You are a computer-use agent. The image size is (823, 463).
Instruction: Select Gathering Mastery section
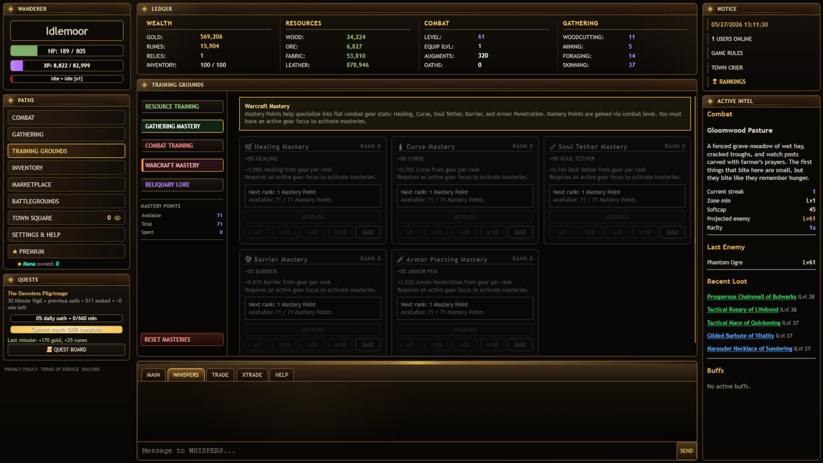coord(182,126)
